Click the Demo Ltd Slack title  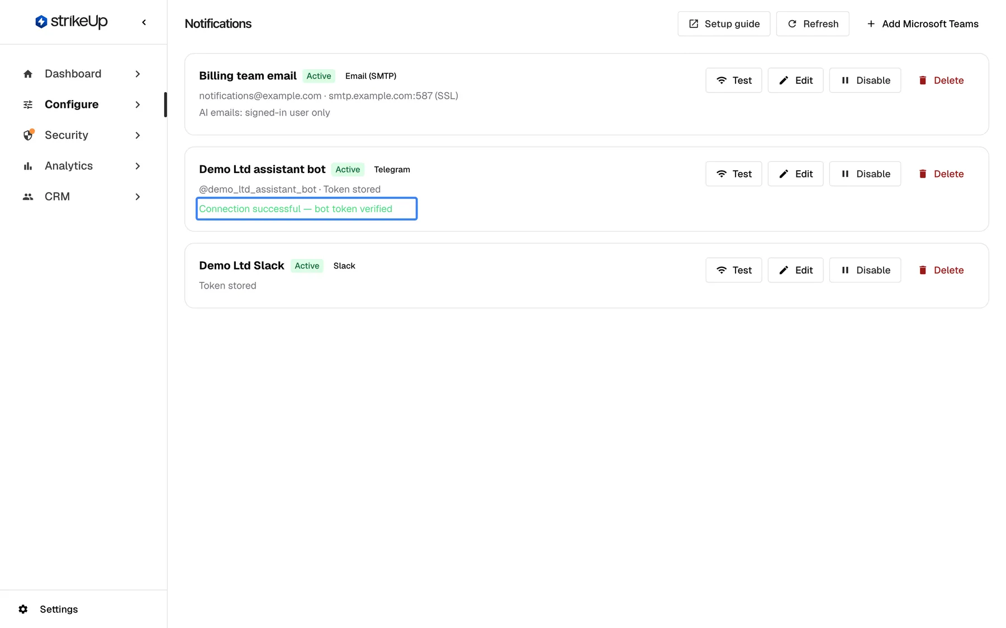241,266
